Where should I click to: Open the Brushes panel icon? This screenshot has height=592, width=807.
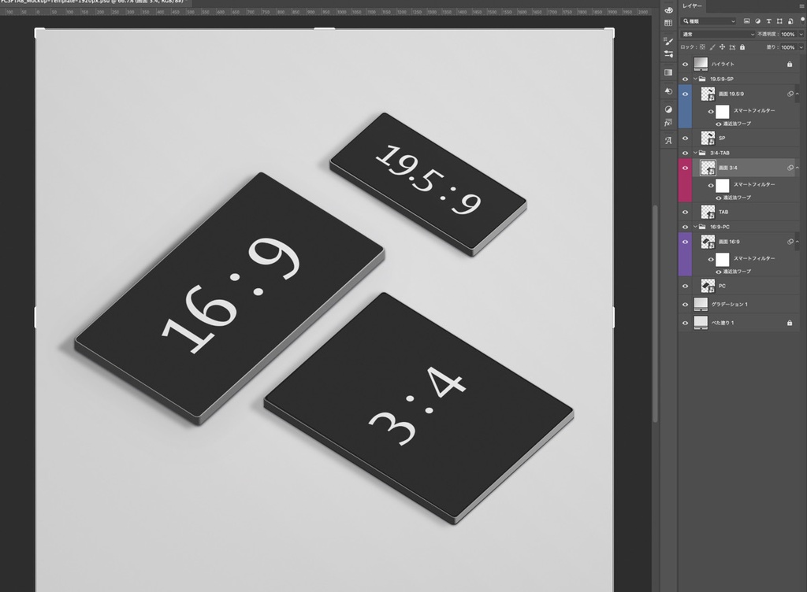pyautogui.click(x=668, y=41)
